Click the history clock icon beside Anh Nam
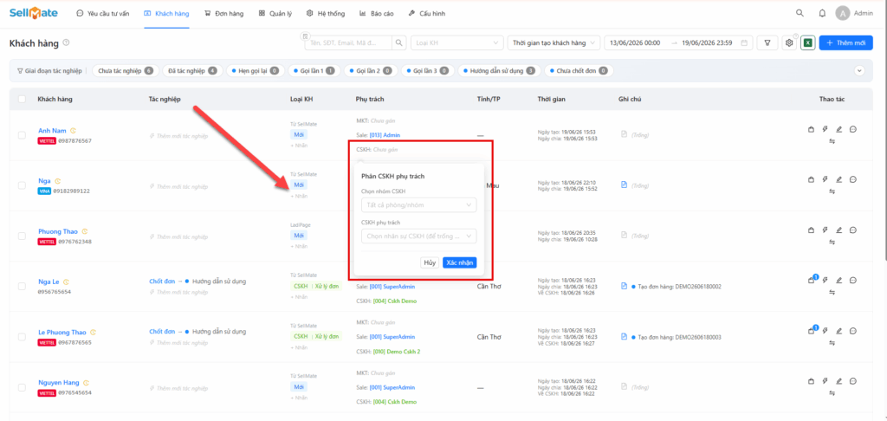Viewport: 887px width, 421px height. coord(73,131)
